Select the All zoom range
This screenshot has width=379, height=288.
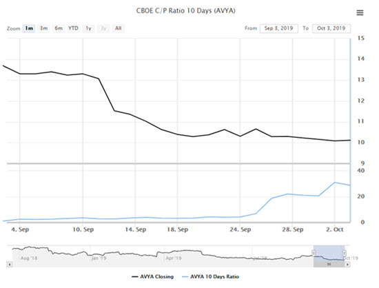point(119,28)
